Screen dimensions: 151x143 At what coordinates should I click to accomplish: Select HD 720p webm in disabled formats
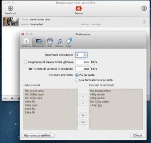tap(100, 101)
